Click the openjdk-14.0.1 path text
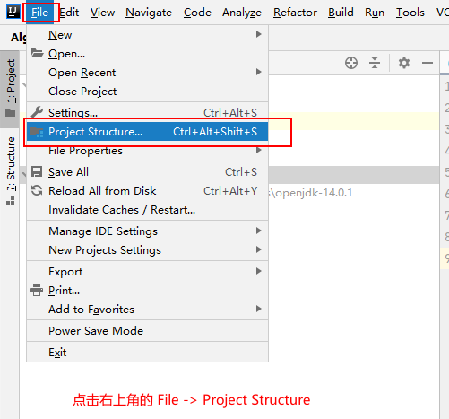This screenshot has width=449, height=419. (311, 193)
